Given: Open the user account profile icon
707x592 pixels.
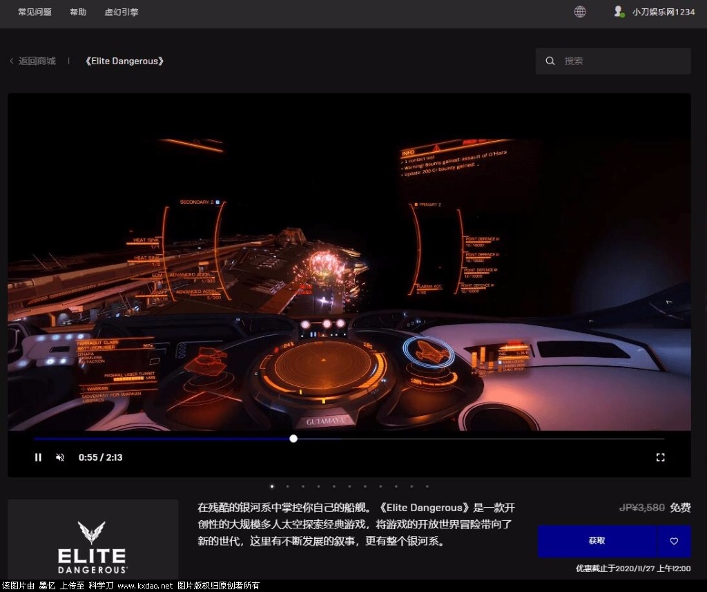Looking at the screenshot, I should 619,12.
